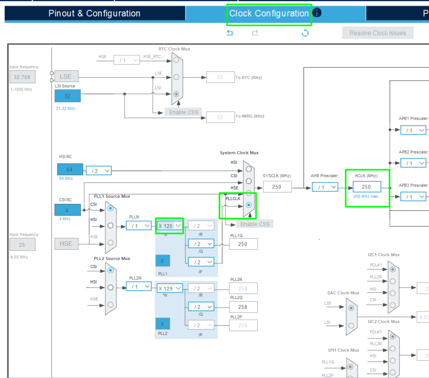
Task: Select HSI in System Clock Mux
Action: [249, 169]
